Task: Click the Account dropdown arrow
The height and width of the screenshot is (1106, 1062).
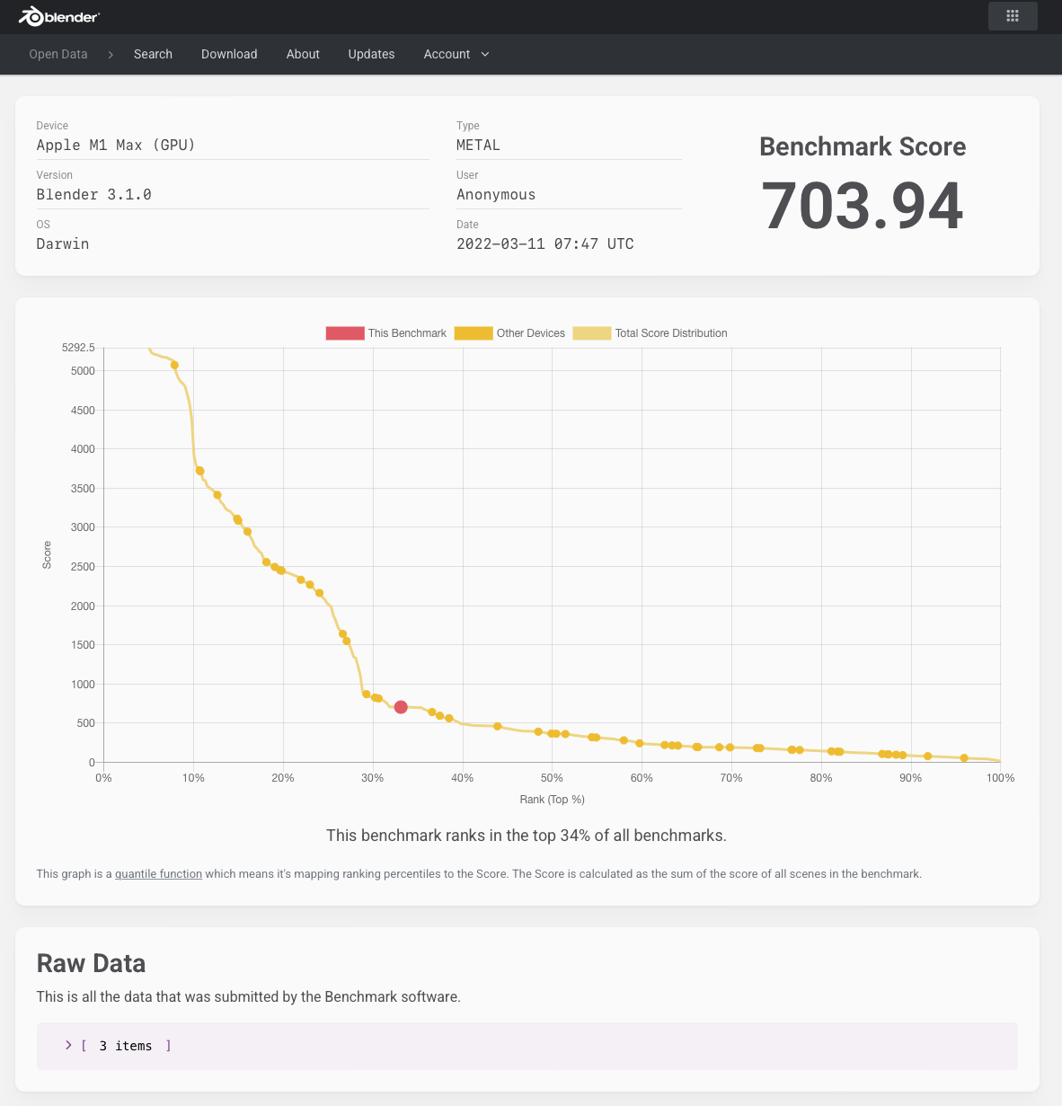Action: pyautogui.click(x=485, y=55)
